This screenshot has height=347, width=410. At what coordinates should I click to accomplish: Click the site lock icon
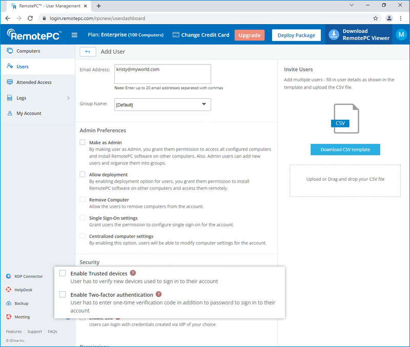[44, 18]
